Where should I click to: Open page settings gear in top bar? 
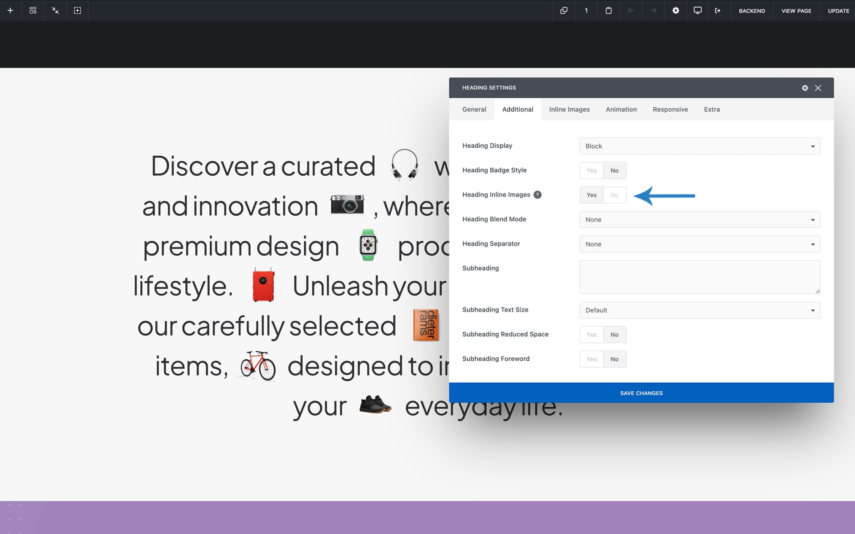[676, 10]
